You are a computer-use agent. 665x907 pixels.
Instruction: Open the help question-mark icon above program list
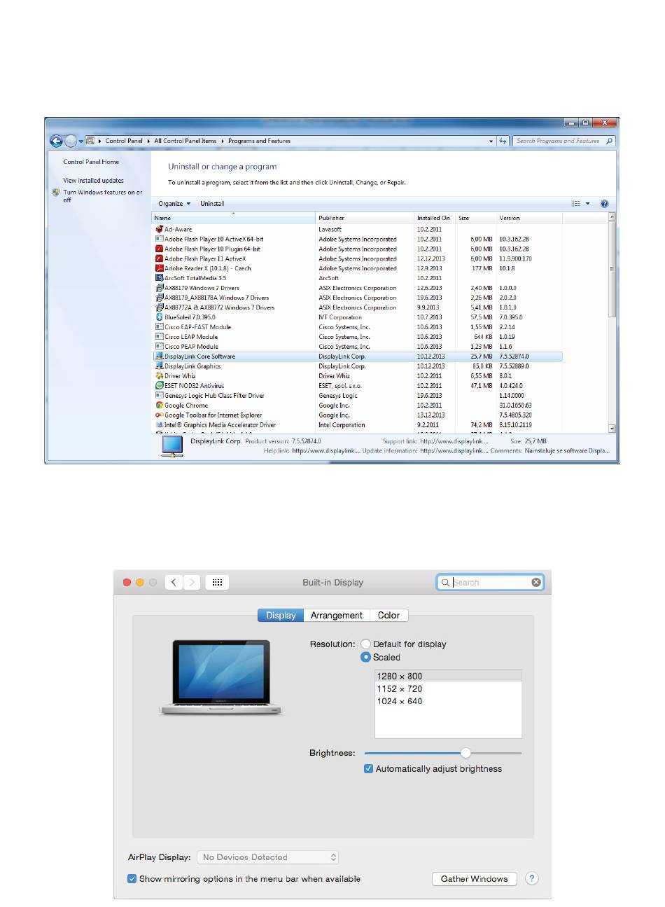(x=604, y=204)
